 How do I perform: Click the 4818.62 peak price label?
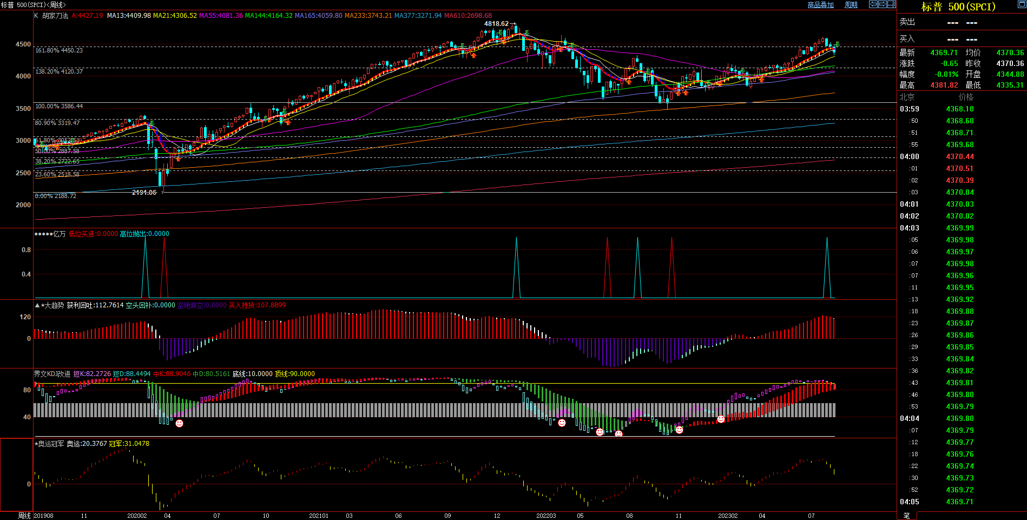pyautogui.click(x=496, y=24)
